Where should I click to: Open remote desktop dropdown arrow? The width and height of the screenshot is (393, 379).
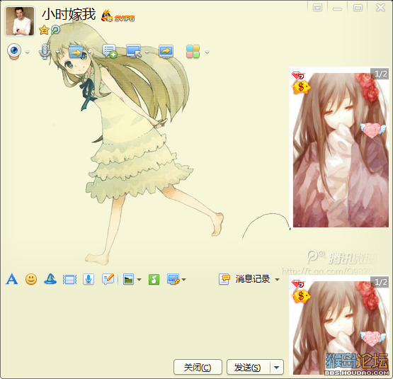click(x=147, y=52)
